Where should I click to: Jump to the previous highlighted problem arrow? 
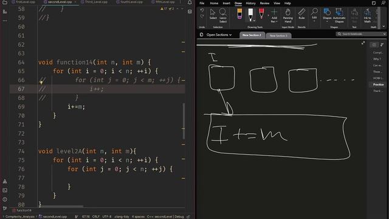(x=177, y=9)
